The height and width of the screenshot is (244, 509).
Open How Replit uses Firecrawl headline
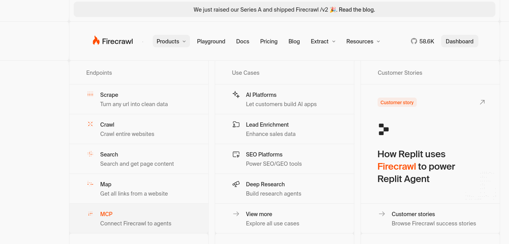(x=416, y=167)
